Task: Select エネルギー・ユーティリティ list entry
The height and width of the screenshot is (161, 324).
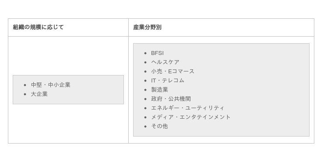Action: click(x=187, y=108)
